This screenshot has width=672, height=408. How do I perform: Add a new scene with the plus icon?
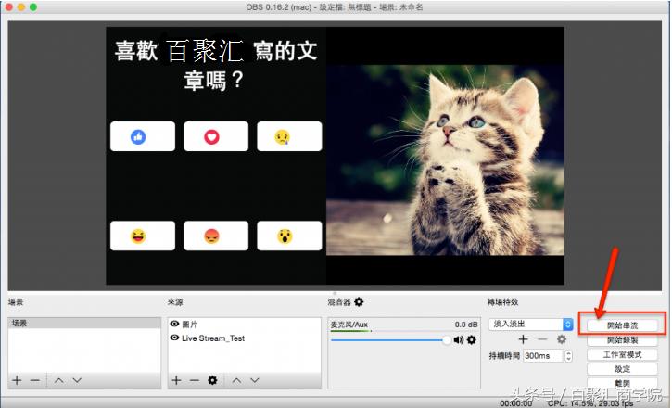click(x=17, y=380)
